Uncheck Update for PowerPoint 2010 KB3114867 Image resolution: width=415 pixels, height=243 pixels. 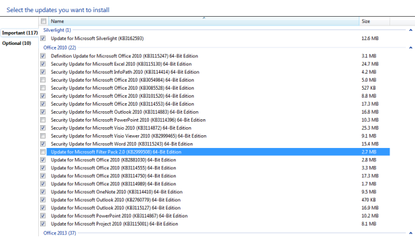pyautogui.click(x=43, y=216)
